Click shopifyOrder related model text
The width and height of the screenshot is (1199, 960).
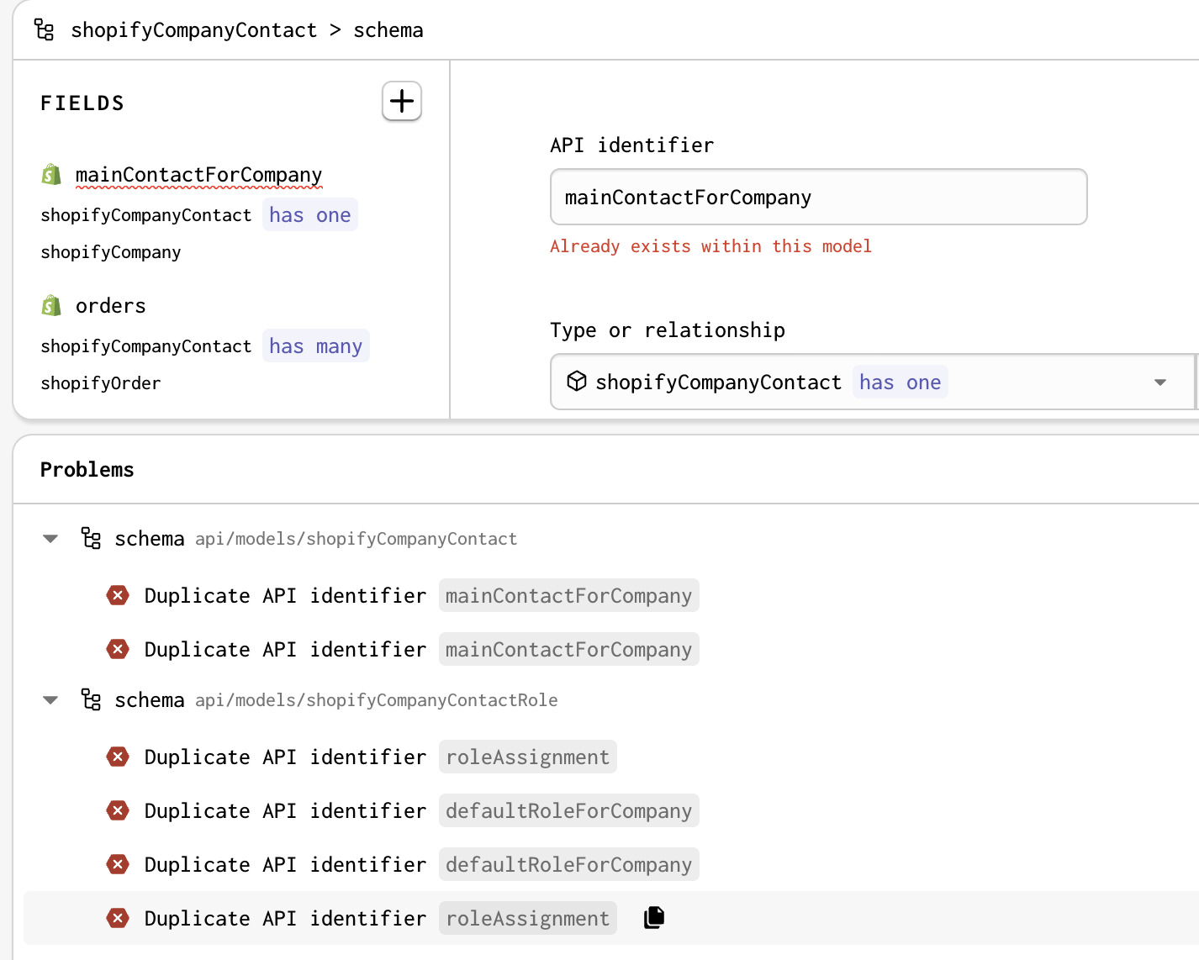(101, 383)
